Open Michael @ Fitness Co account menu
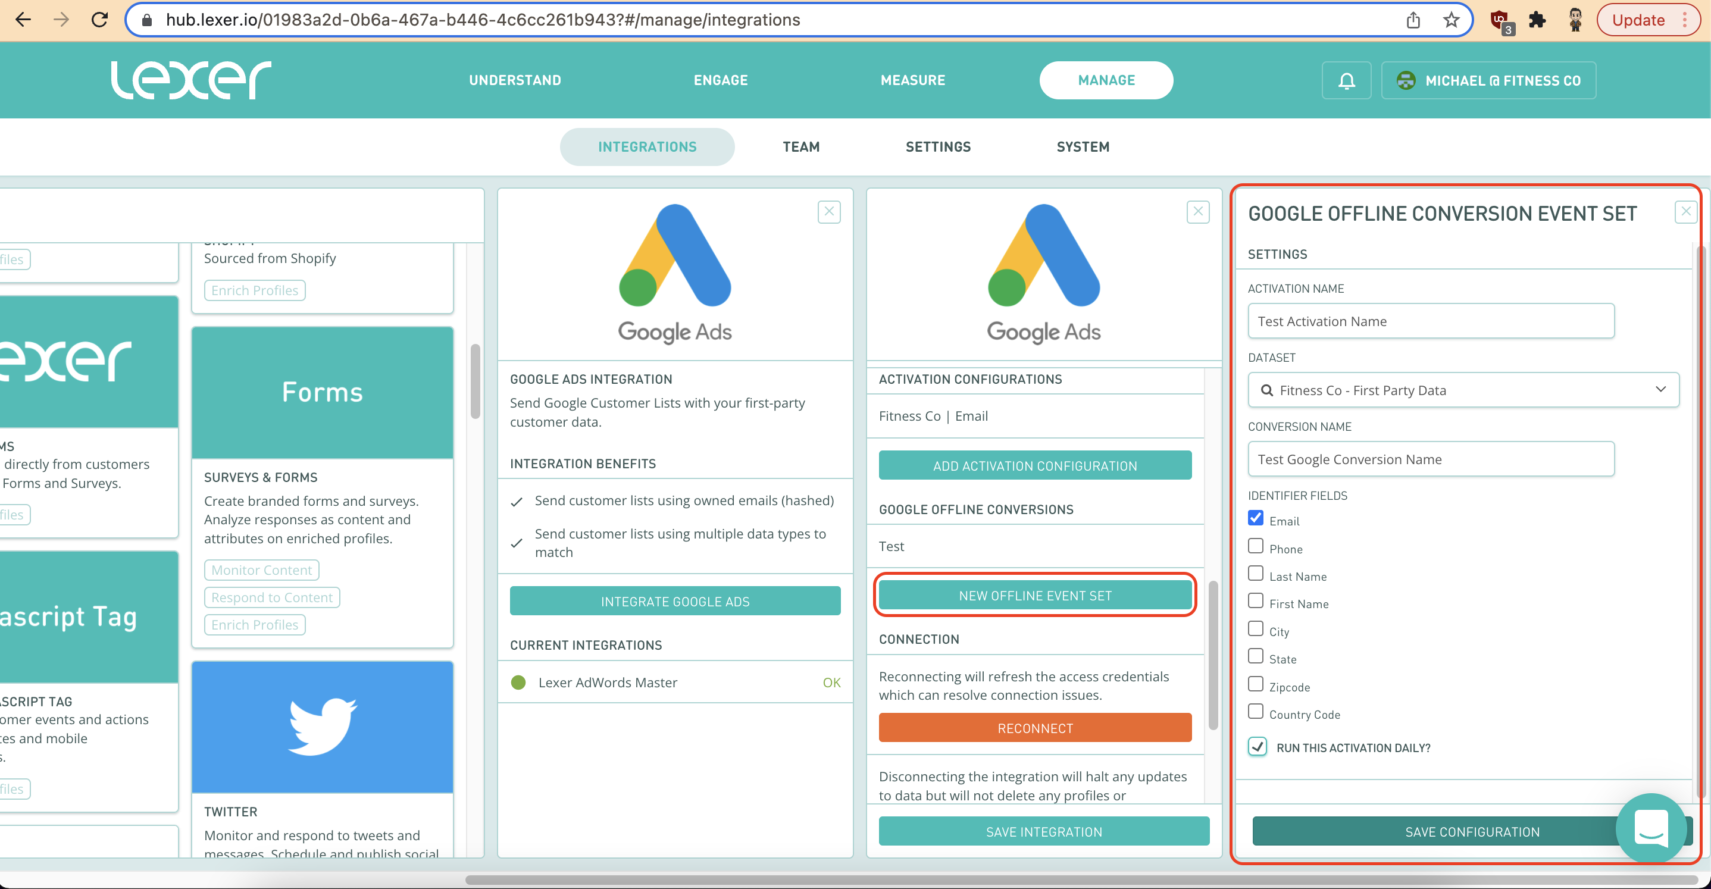Viewport: 1711px width, 889px height. 1488,80
